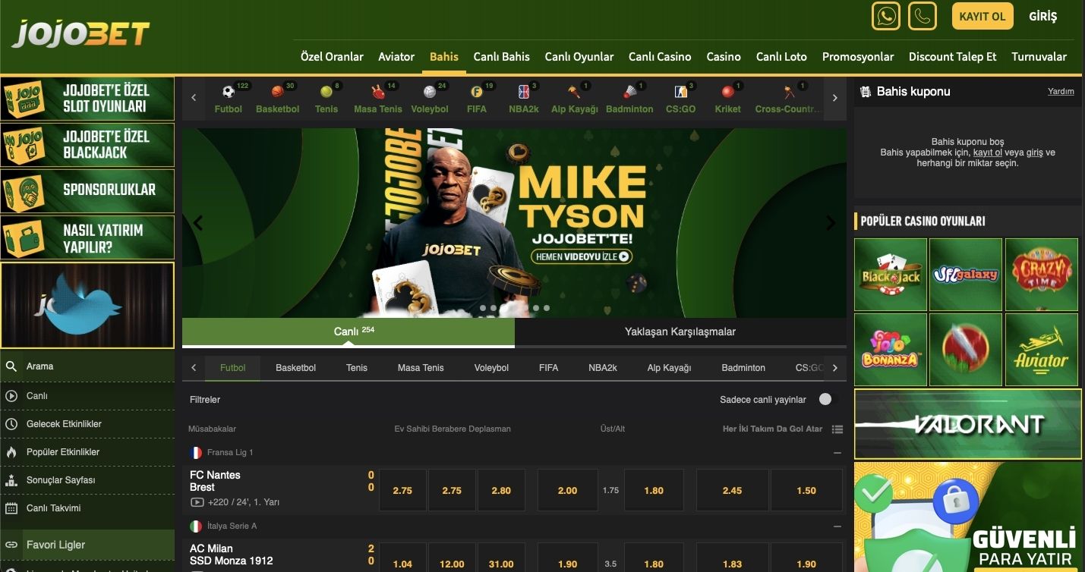The width and height of the screenshot is (1085, 572).
Task: Select the Futbol sport icon
Action: (228, 93)
